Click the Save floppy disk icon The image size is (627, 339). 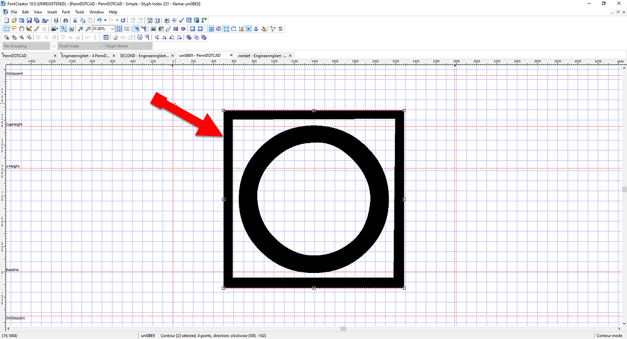29,20
